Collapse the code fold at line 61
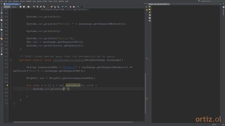 point(11,60)
